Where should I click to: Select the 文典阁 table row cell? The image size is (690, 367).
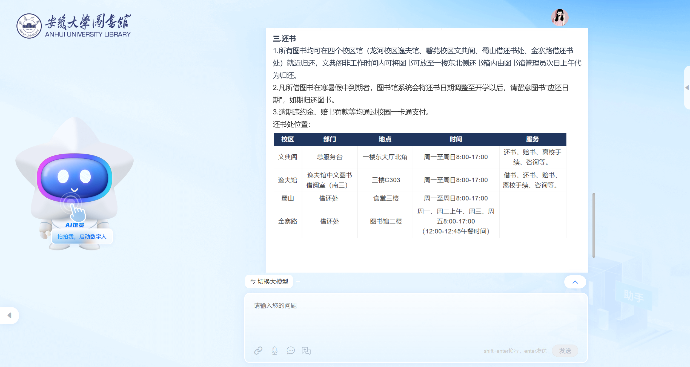(x=288, y=157)
